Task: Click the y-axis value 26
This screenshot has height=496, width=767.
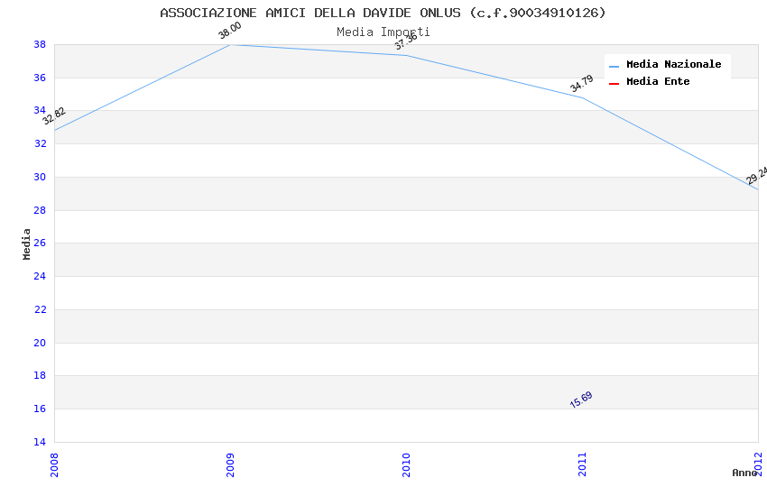Action: tap(40, 243)
